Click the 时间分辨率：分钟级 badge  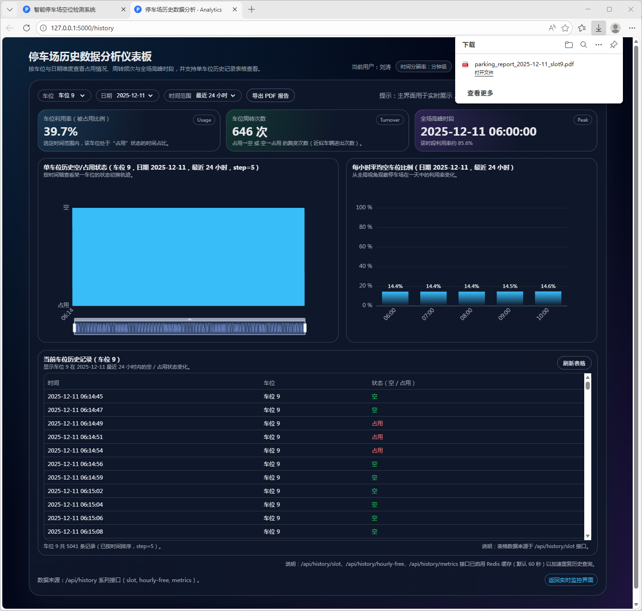[423, 67]
